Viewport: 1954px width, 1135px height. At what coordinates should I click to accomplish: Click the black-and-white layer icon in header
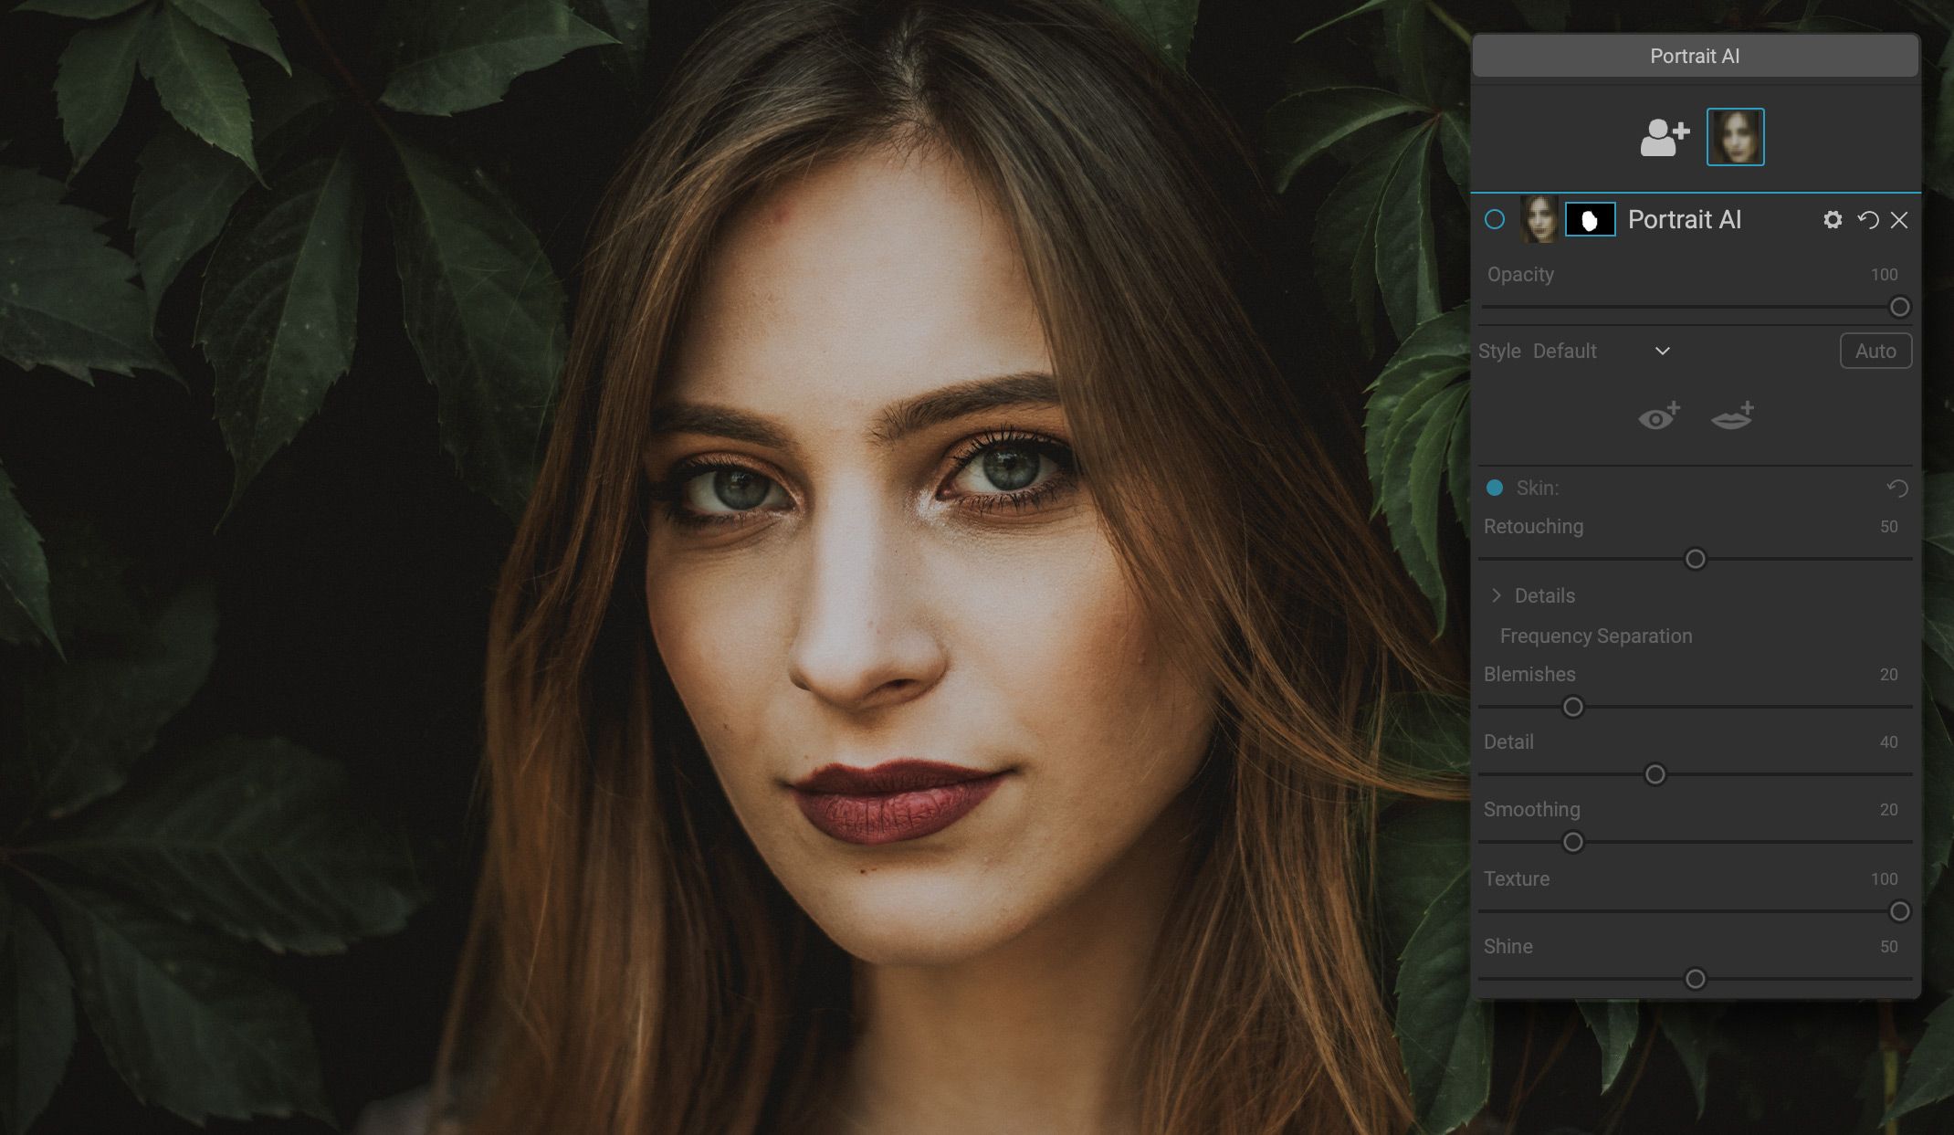coord(1588,219)
